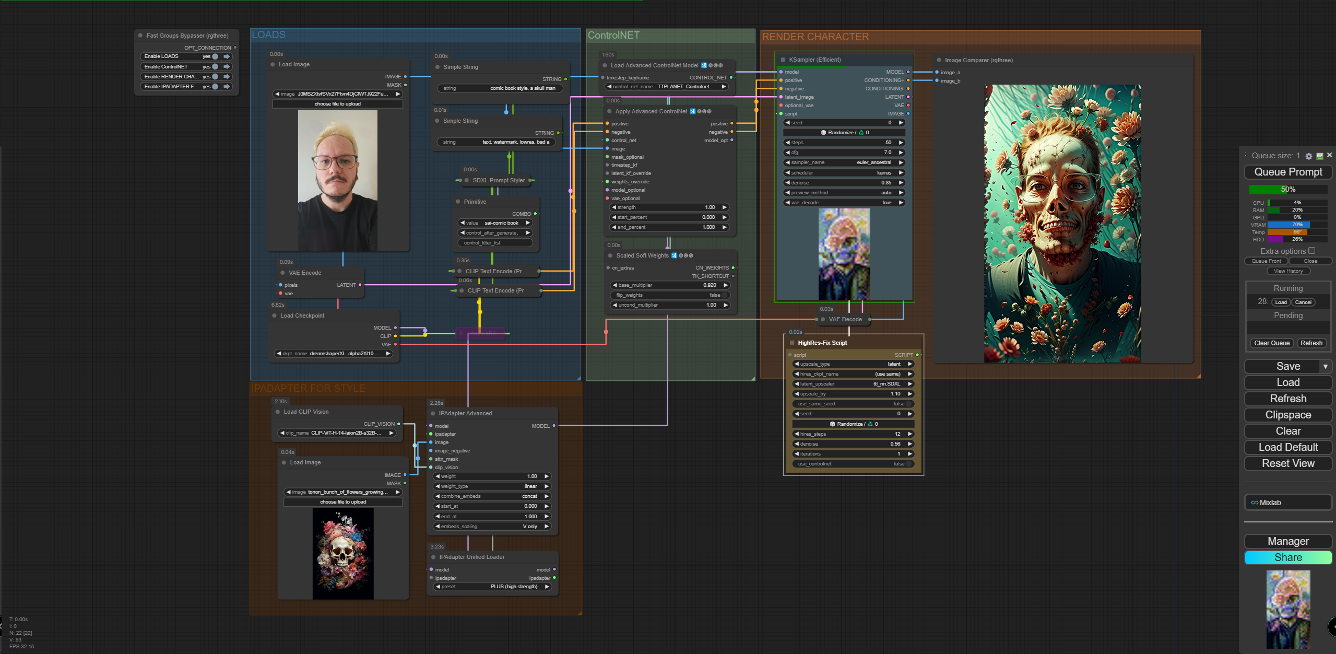Screen dimensions: 1336x654
Task: Collapse the HighRes-Fix Script node via its title square
Action: (x=792, y=343)
